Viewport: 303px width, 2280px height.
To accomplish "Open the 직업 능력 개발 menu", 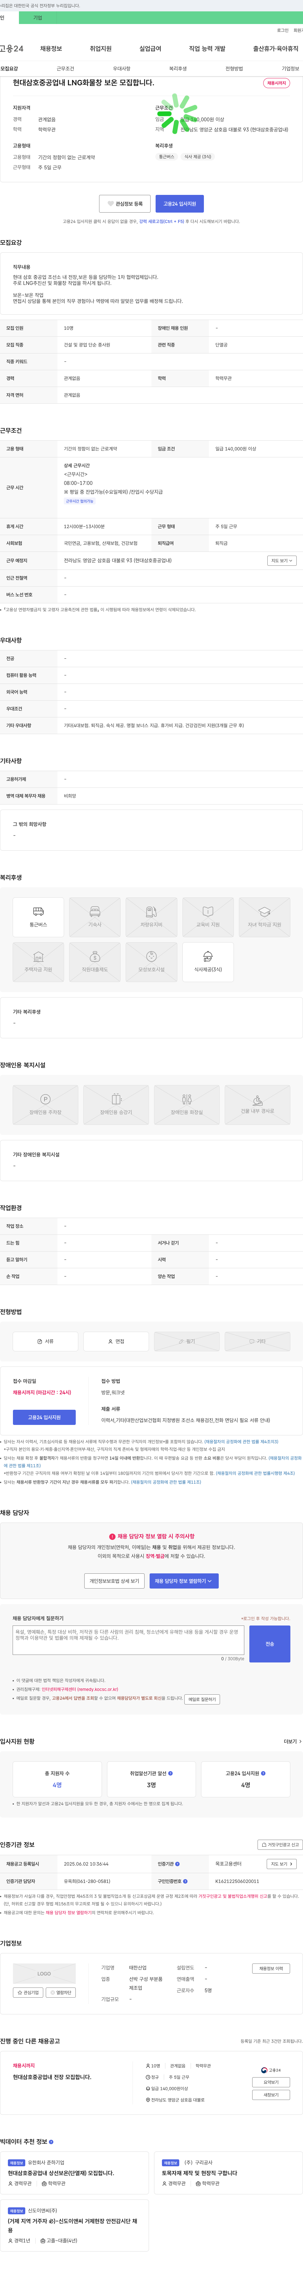I will click(x=207, y=49).
